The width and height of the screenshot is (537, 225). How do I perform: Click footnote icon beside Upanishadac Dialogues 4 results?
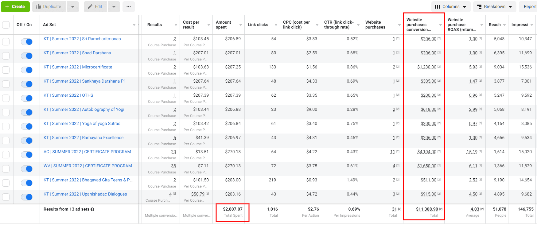174,194
